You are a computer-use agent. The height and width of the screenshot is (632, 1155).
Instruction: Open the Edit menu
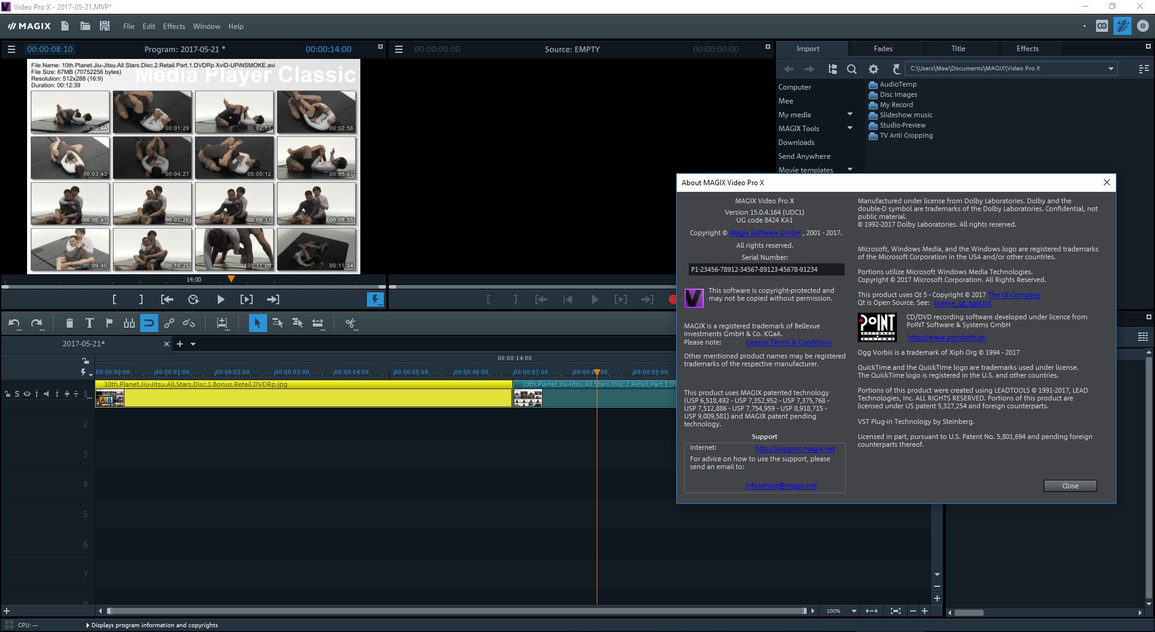(x=149, y=26)
